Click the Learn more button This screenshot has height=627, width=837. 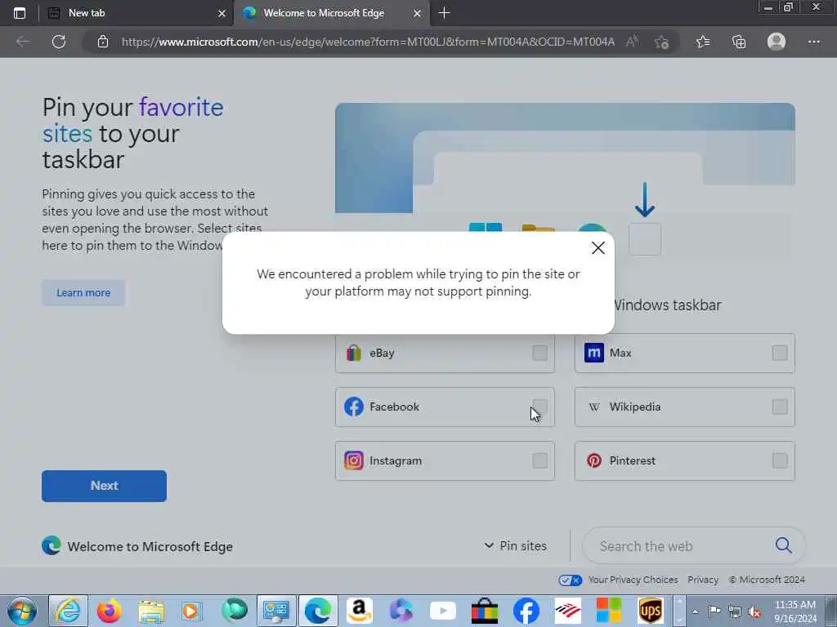click(x=83, y=293)
